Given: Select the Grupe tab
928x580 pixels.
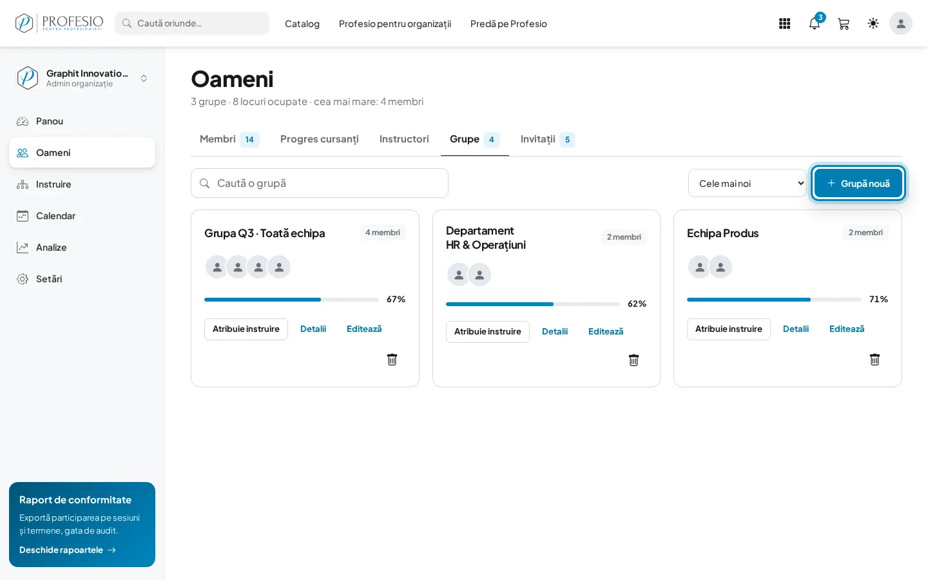Looking at the screenshot, I should [x=475, y=139].
